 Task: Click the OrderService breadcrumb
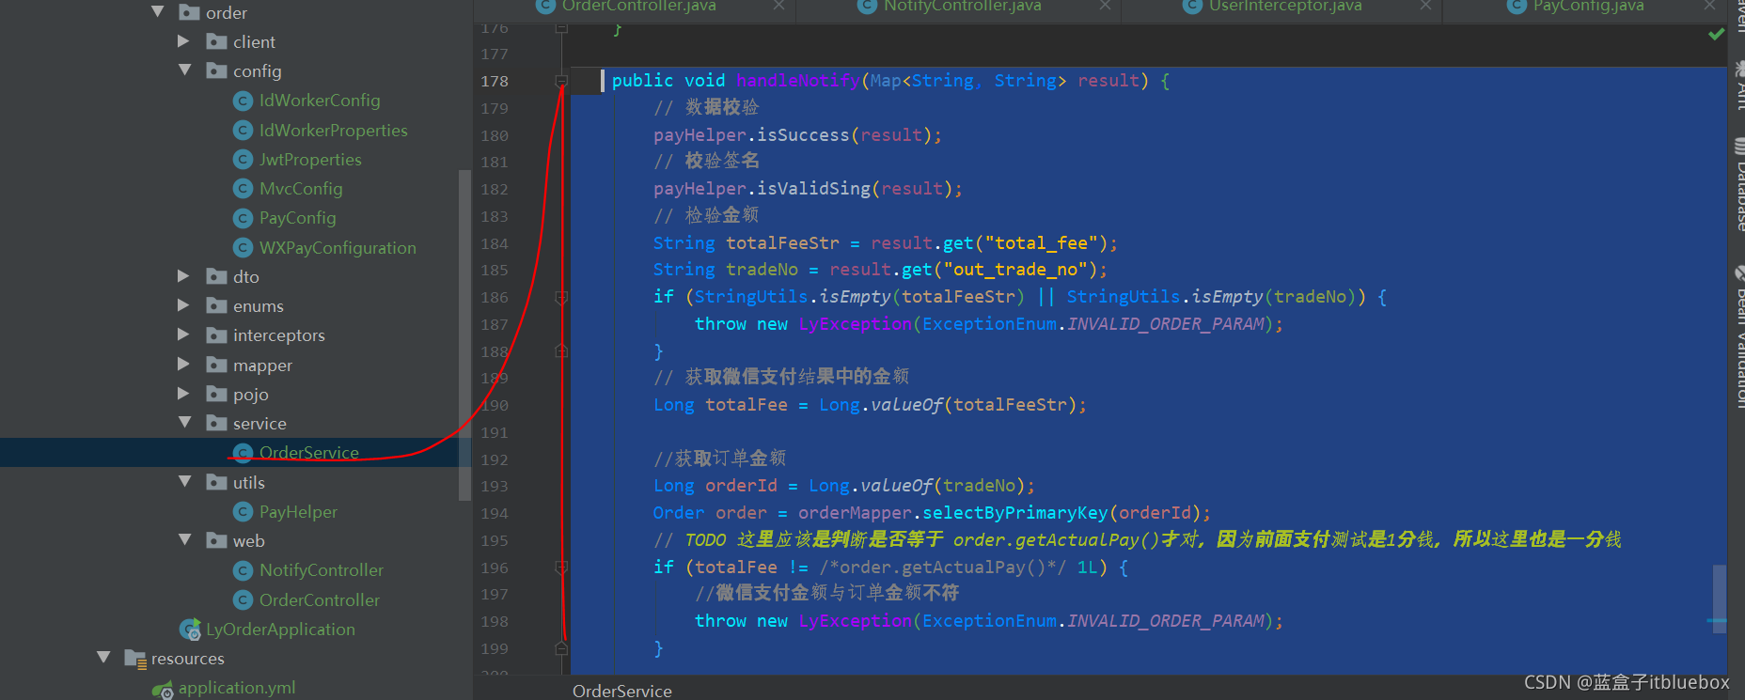pyautogui.click(x=622, y=691)
